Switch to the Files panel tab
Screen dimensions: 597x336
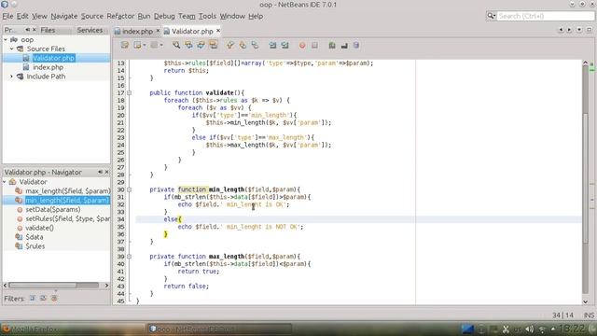[x=48, y=30]
